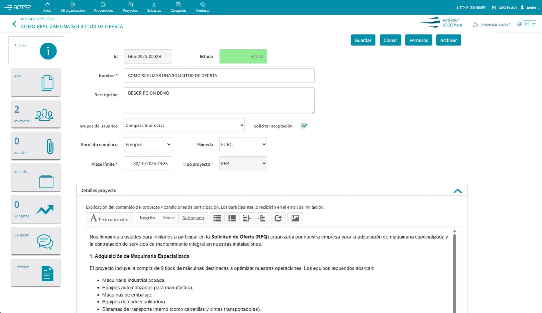Click the insert image icon in editor
Screen dimensions: 542x313
click(x=295, y=218)
